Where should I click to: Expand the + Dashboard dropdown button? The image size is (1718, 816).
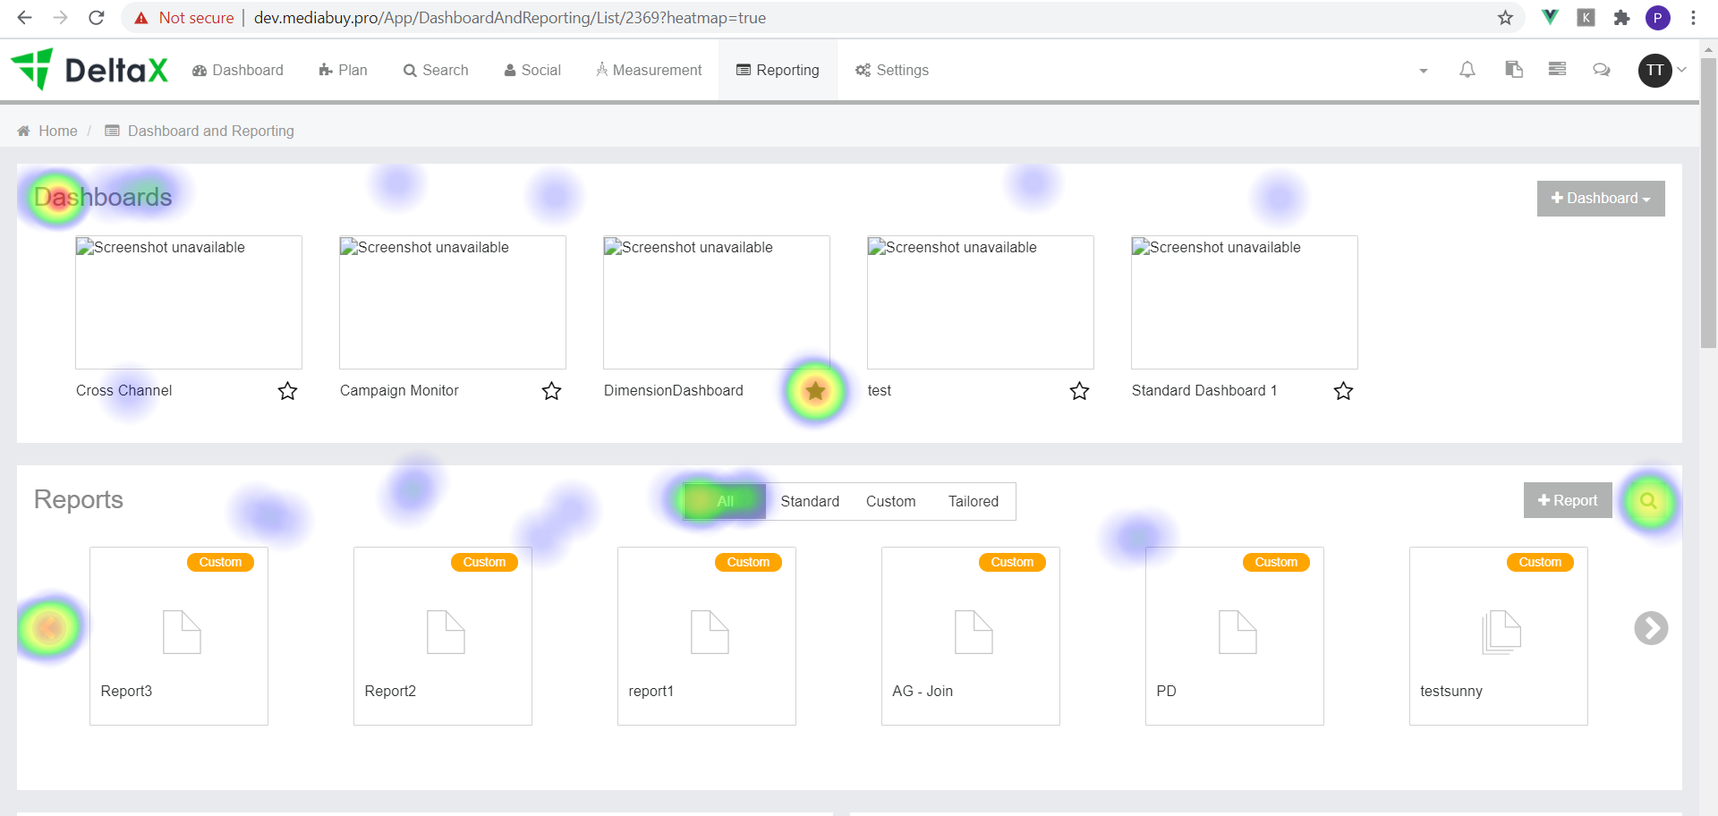1601,199
